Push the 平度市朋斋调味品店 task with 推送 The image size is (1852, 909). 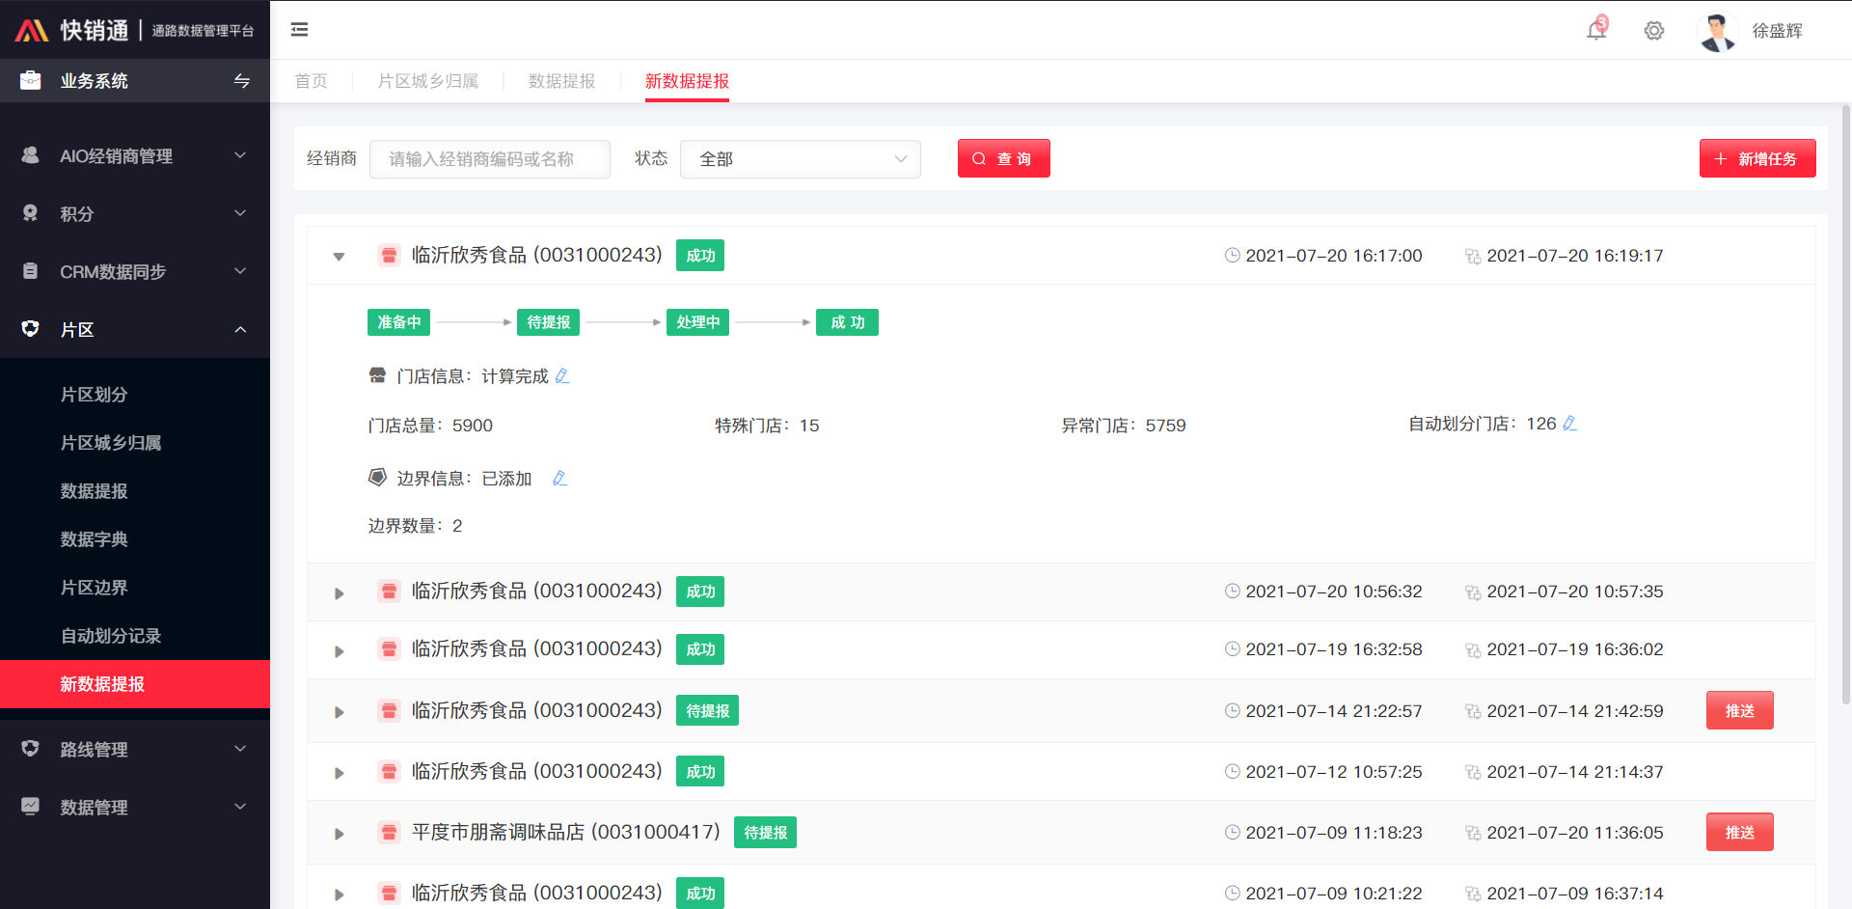[x=1739, y=832]
